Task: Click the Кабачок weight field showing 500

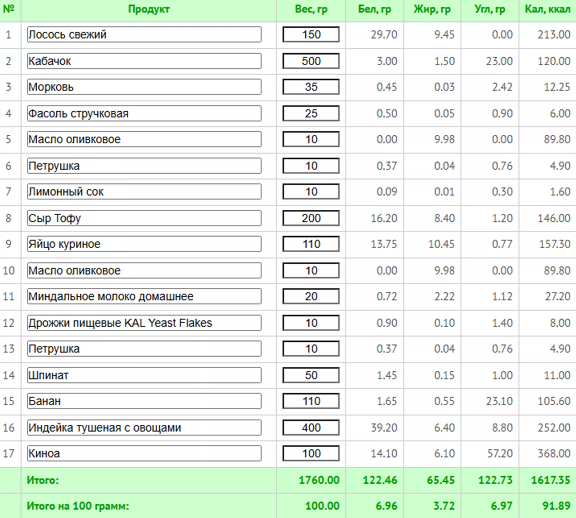Action: click(x=311, y=61)
